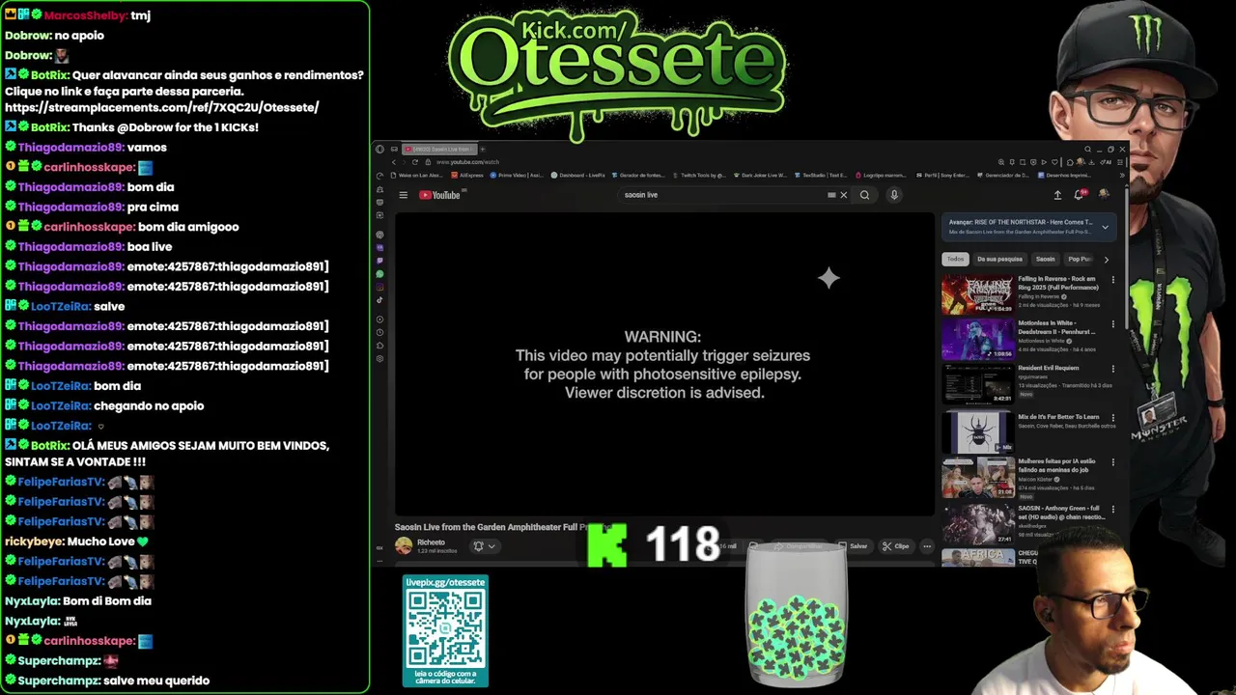This screenshot has height=695, width=1236.
Task: Open the settings gear in browser sidebar
Action: tap(379, 359)
